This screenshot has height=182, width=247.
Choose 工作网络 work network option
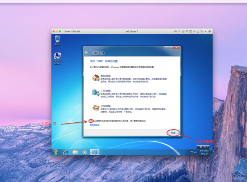129,94
